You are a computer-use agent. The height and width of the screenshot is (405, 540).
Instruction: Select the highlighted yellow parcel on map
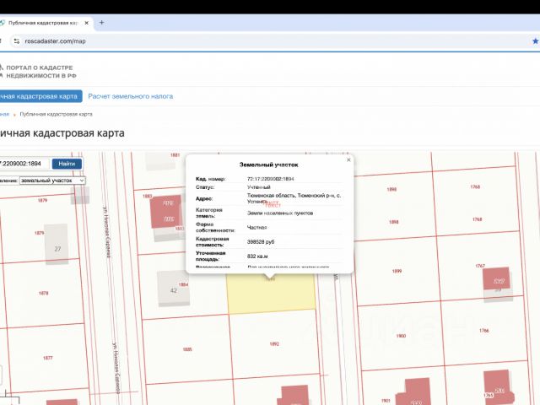coord(272,294)
